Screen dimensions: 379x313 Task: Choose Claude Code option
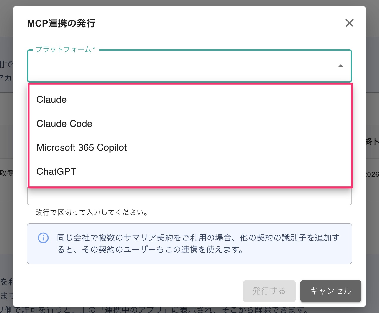point(190,124)
